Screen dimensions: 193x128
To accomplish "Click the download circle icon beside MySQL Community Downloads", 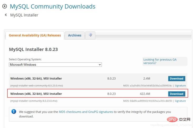I will point(4,6).
